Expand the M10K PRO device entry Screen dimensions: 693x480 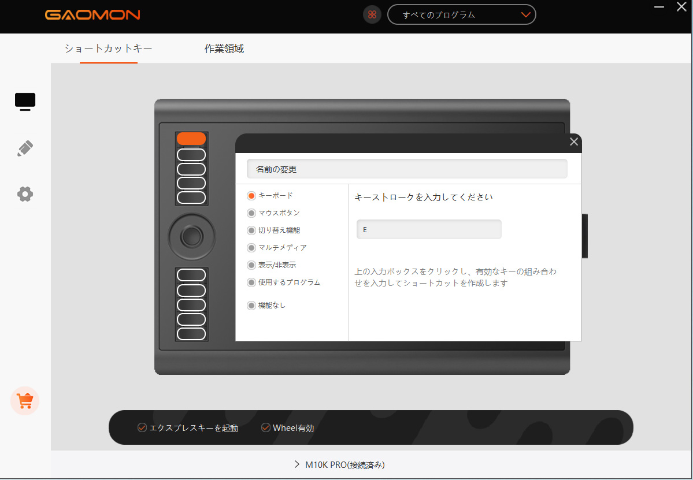(338, 464)
